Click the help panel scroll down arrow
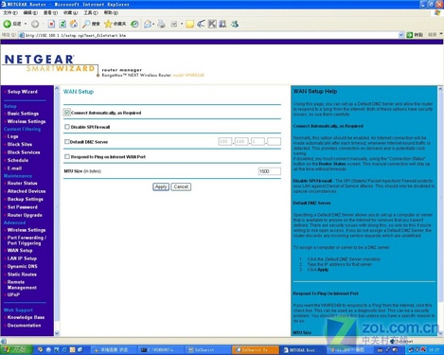 pos(440,333)
